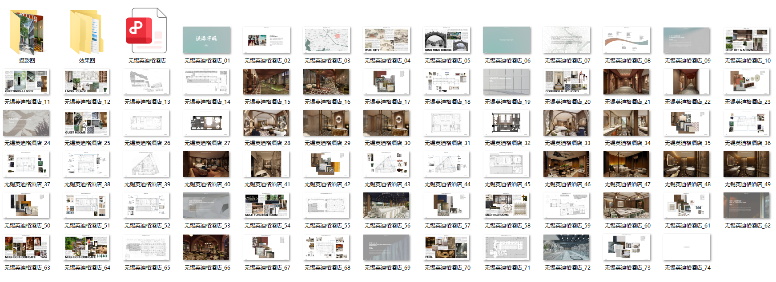
Task: Select thumbnail 无锡英迪格酒店_41
Action: pyautogui.click(x=267, y=164)
